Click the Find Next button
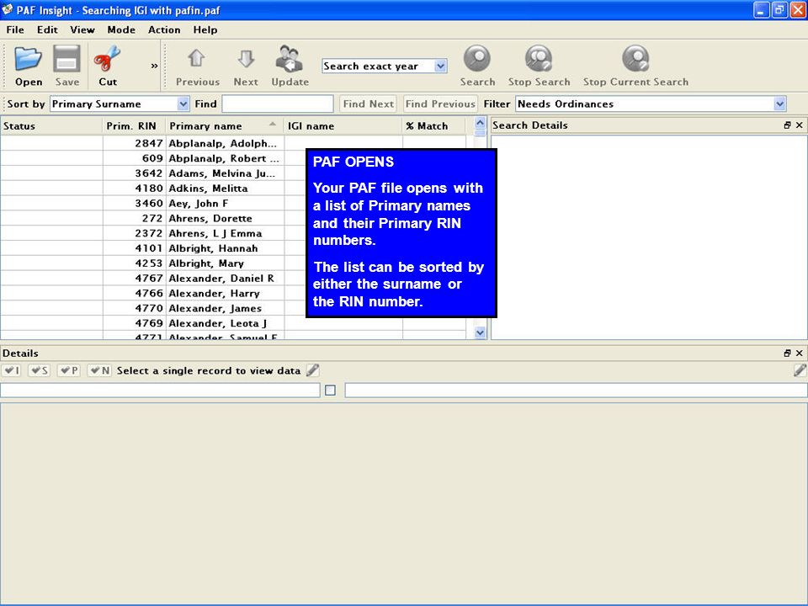 [369, 104]
